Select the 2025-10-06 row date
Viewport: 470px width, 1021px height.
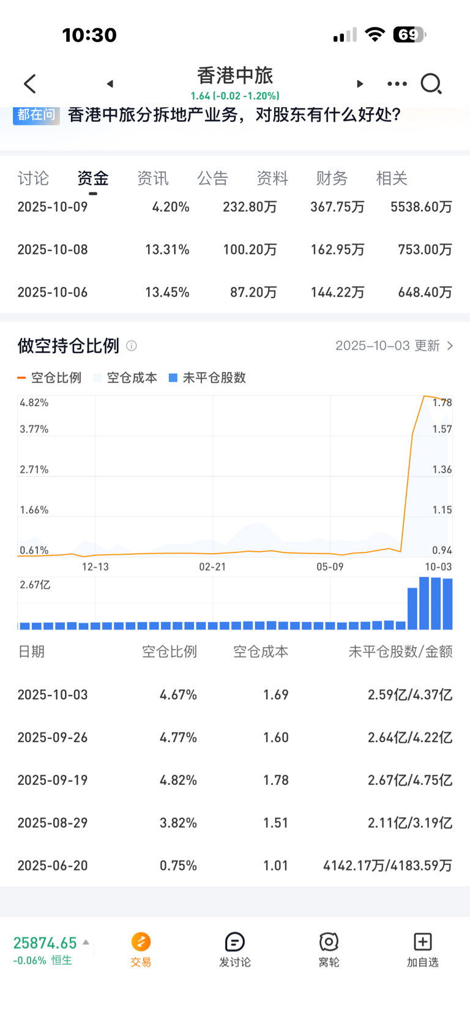point(53,292)
